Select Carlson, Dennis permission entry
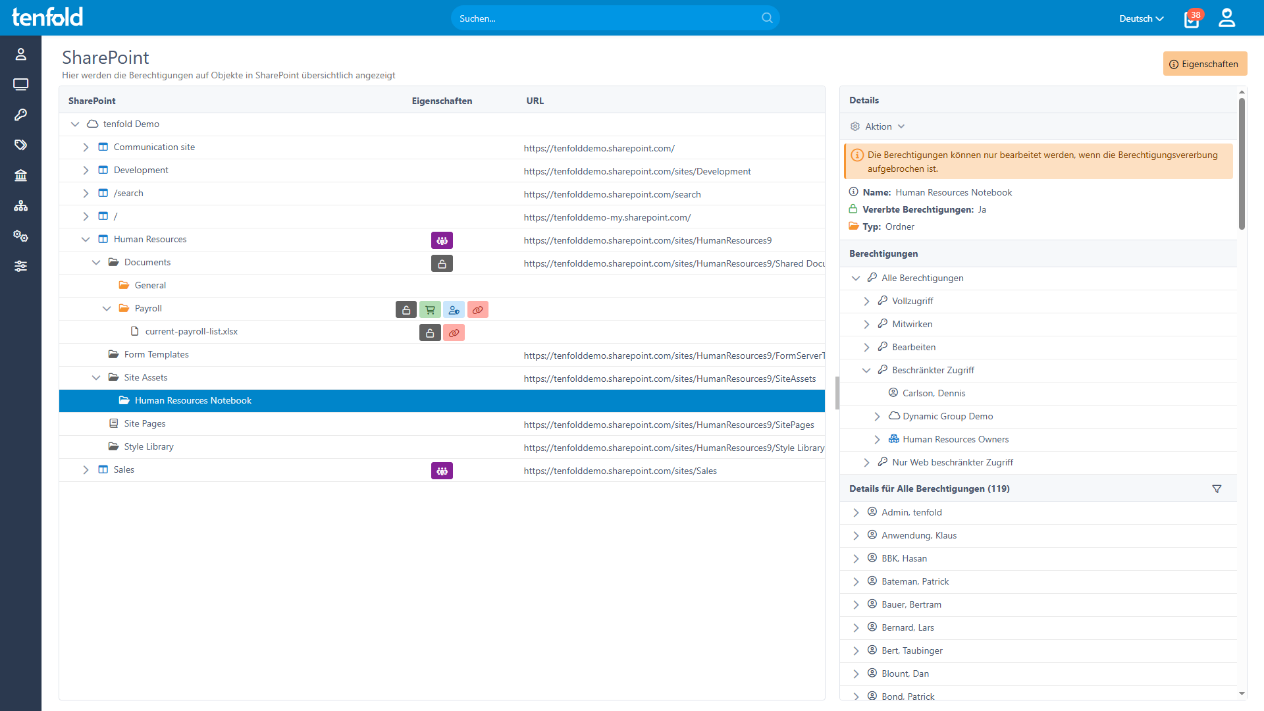The height and width of the screenshot is (711, 1264). (934, 394)
